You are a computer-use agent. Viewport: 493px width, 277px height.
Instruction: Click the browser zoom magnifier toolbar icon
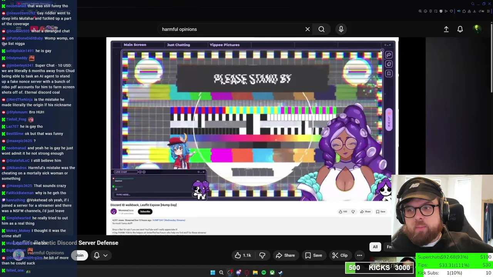(420, 11)
